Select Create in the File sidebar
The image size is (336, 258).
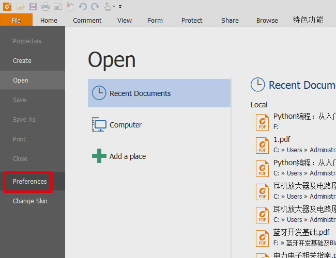(x=22, y=61)
